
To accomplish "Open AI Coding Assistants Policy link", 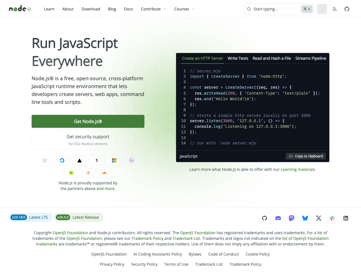I will point(158,254).
